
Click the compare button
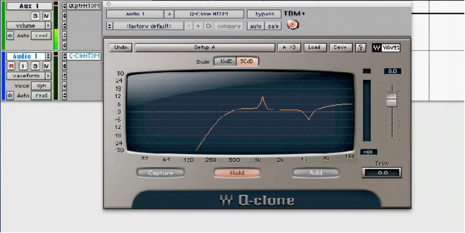(229, 26)
